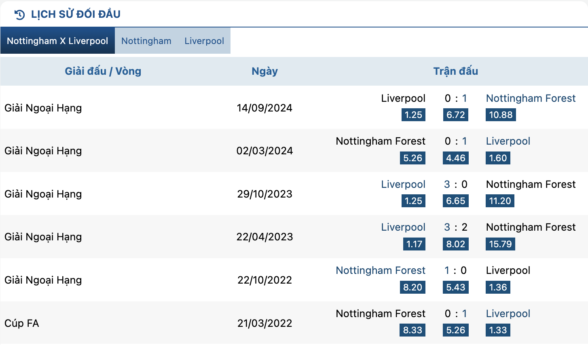This screenshot has width=588, height=345.
Task: Open Nottingham Forest link in 22/10/2022 match
Action: (381, 270)
